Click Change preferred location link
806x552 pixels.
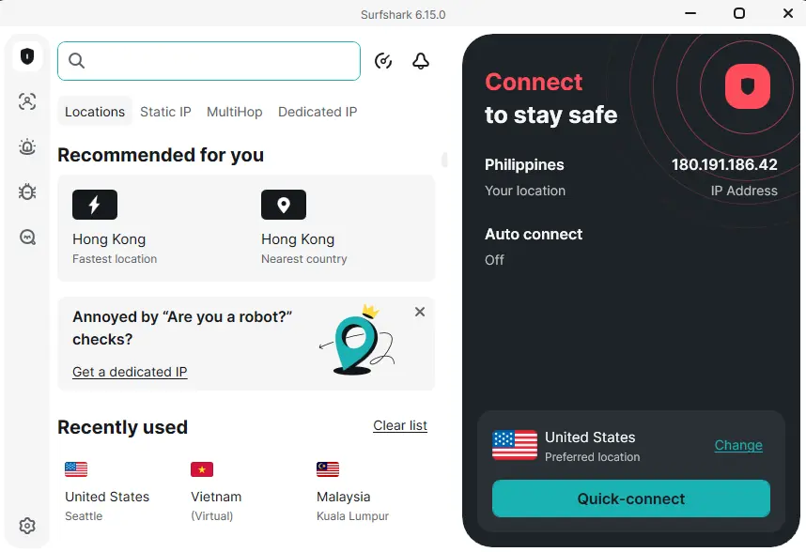738,445
